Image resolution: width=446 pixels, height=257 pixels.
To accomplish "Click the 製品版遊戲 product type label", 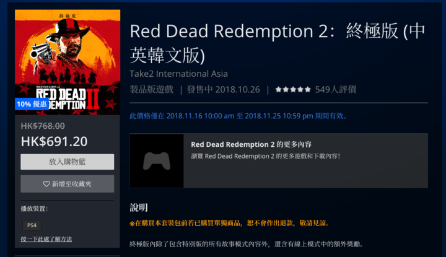I will click(152, 90).
